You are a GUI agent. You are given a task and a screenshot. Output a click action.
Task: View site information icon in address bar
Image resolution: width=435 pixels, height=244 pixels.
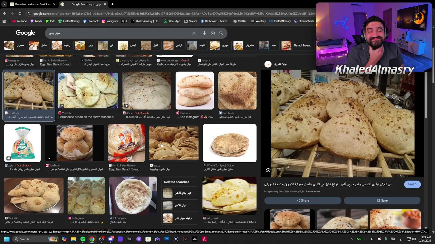tap(29, 13)
